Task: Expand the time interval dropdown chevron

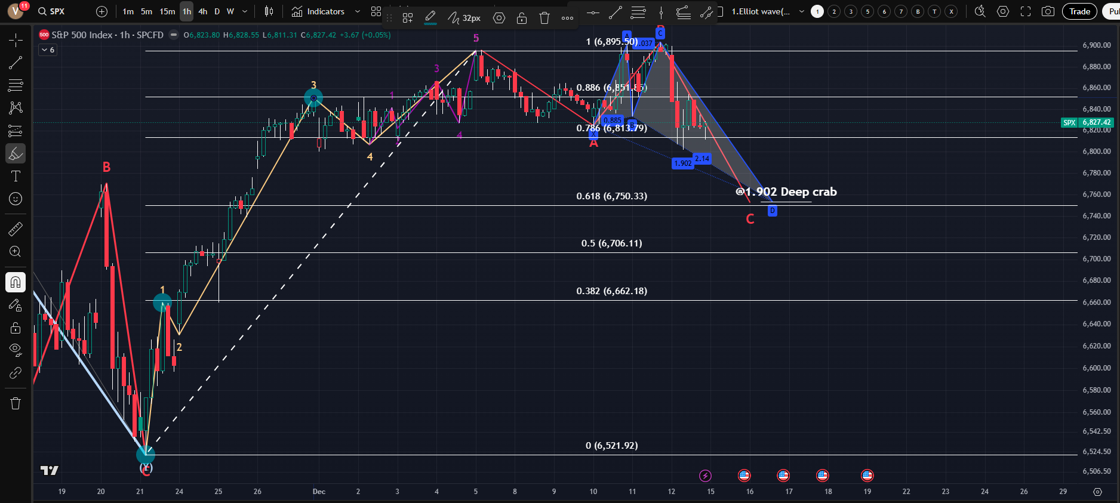Action: click(245, 11)
